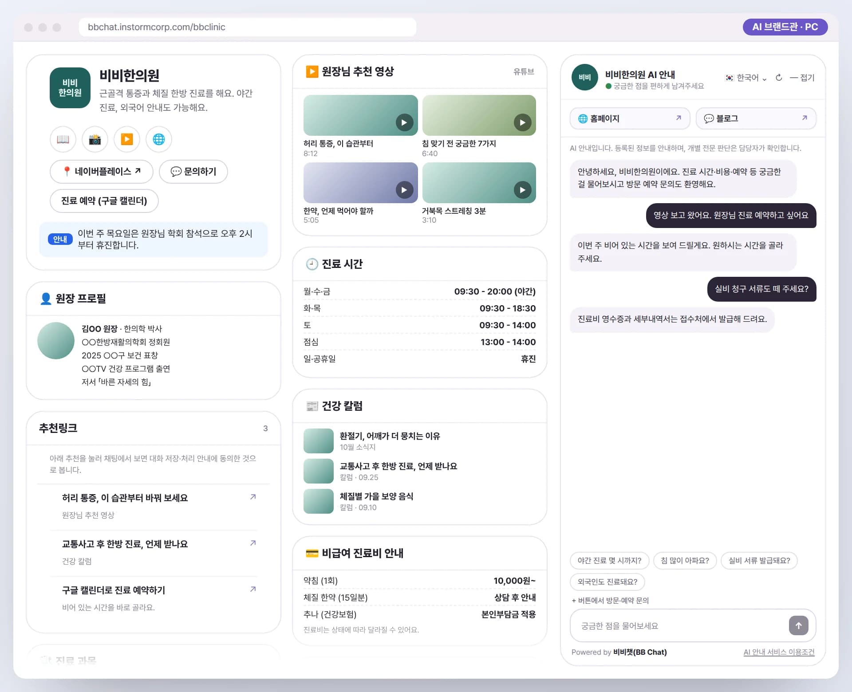Select the 외국인도 진료돼요? suggestion chip

coord(607,582)
